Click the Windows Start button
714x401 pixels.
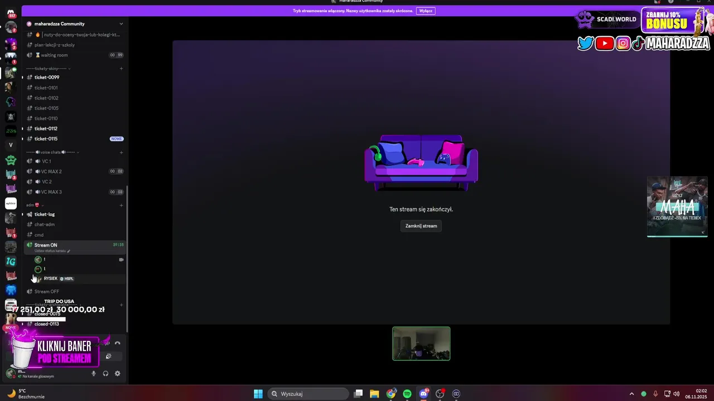coord(258,394)
